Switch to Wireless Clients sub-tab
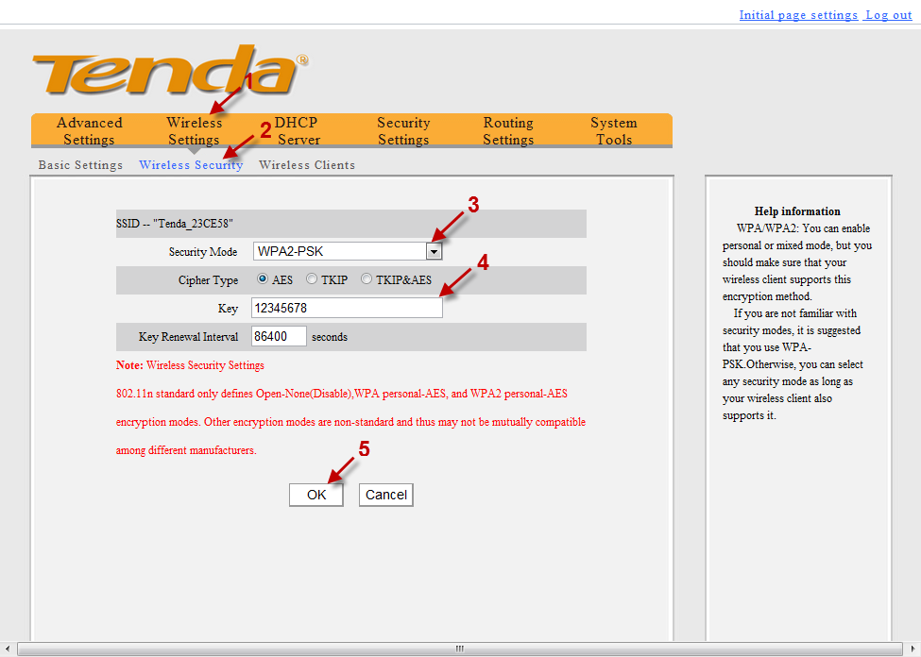The image size is (921, 657). 307,165
